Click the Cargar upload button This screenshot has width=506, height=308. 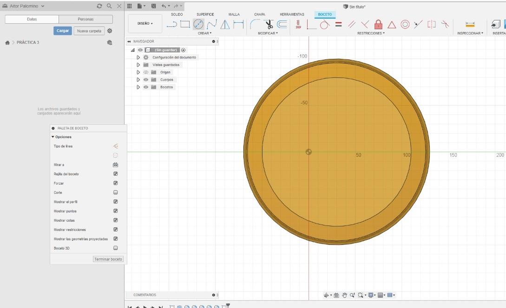pyautogui.click(x=63, y=31)
